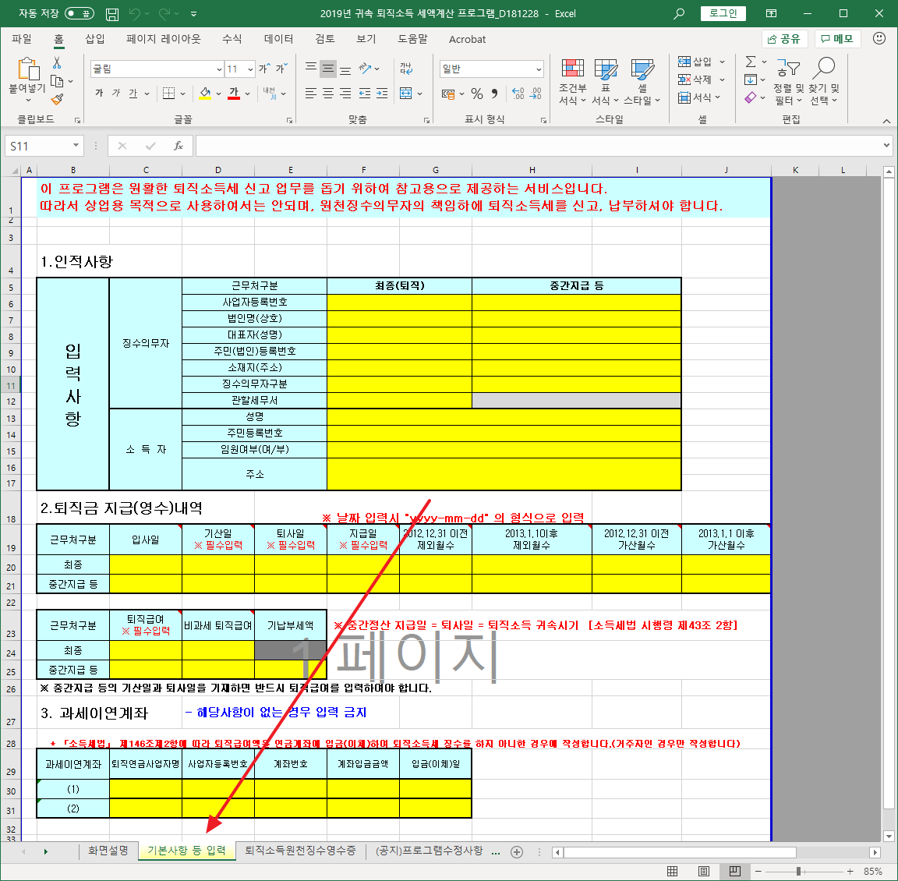898x881 pixels.
Task: Expand the Merge & Center dropdown arrow
Action: coord(420,94)
